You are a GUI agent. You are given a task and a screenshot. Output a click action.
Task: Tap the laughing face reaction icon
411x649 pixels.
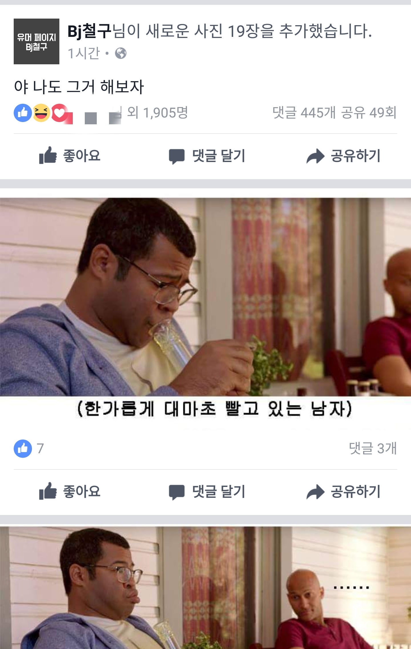pos(41,113)
